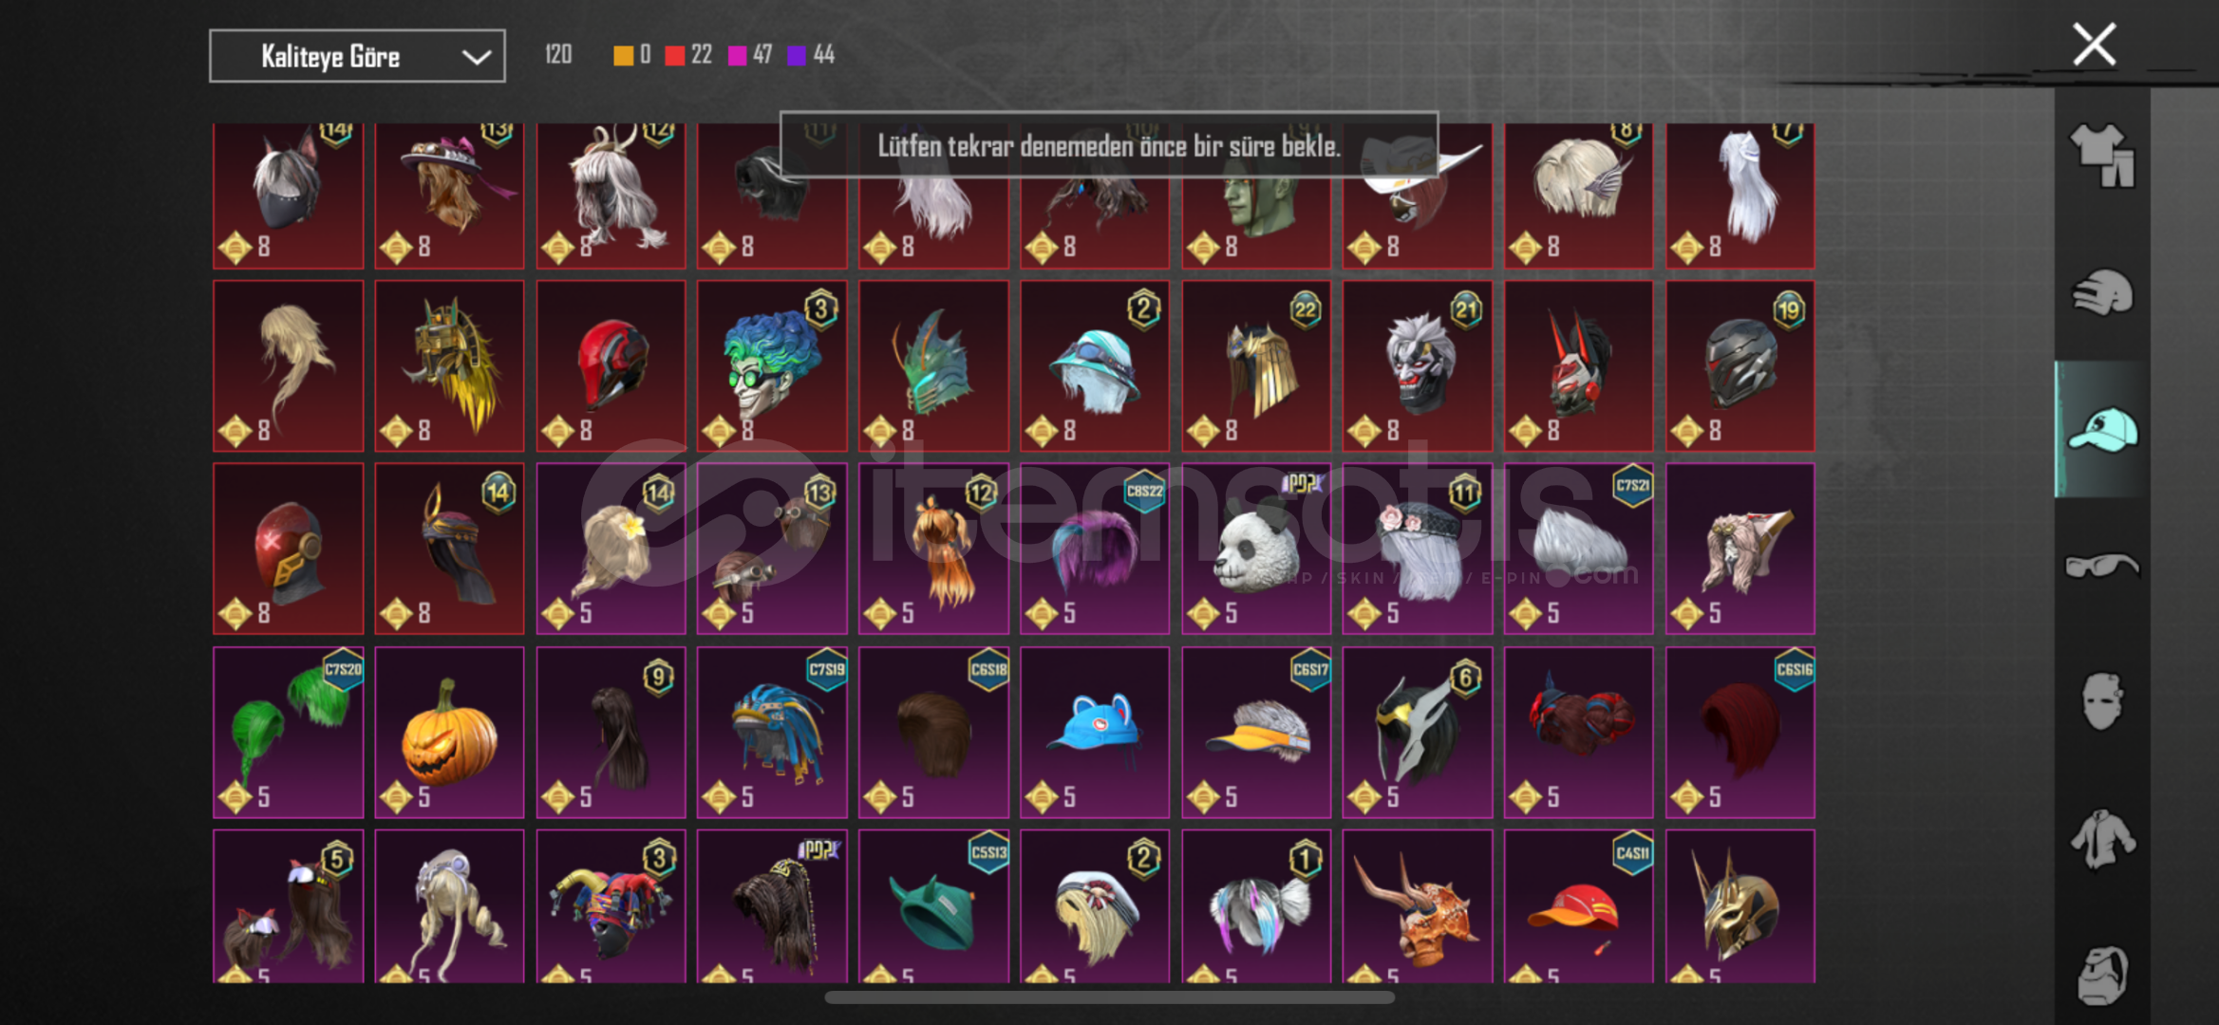
Task: Select the cyan cap headwear category
Action: pyautogui.click(x=2102, y=429)
